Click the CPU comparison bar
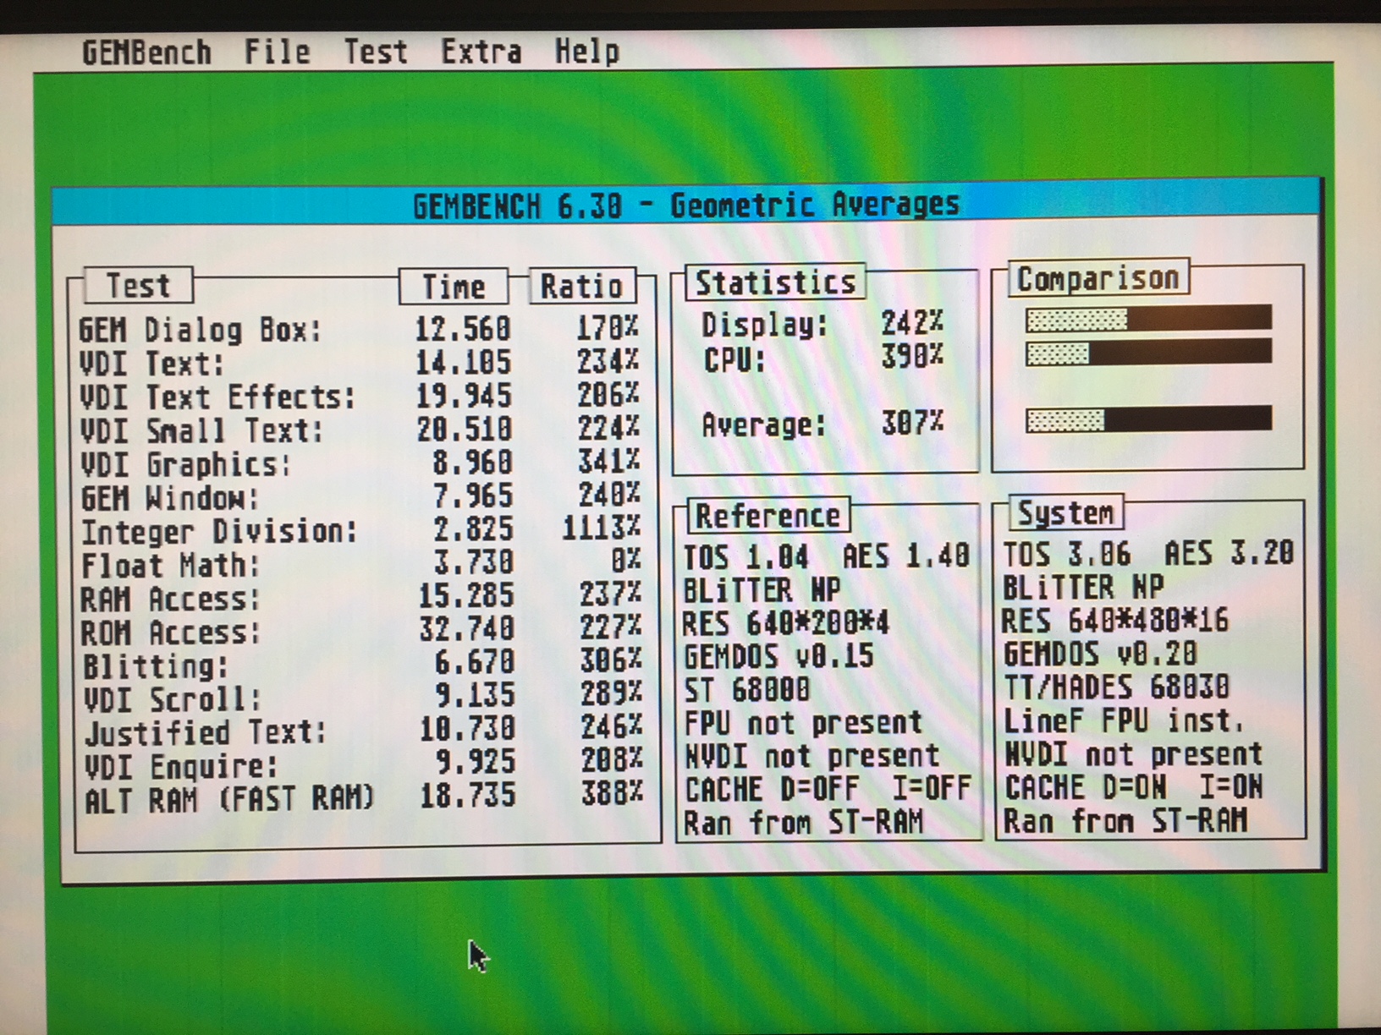 1148,353
